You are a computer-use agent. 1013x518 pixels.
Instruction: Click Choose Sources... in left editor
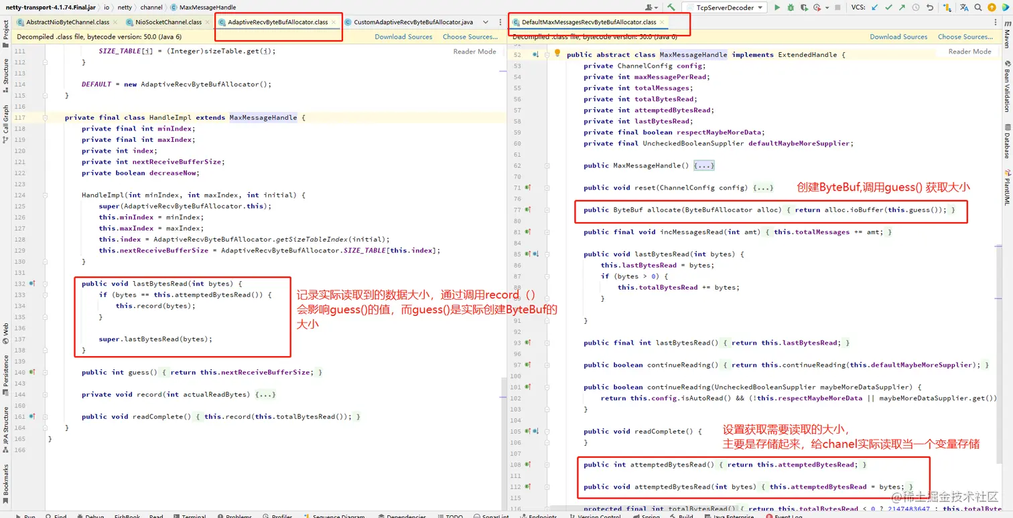pyautogui.click(x=470, y=37)
